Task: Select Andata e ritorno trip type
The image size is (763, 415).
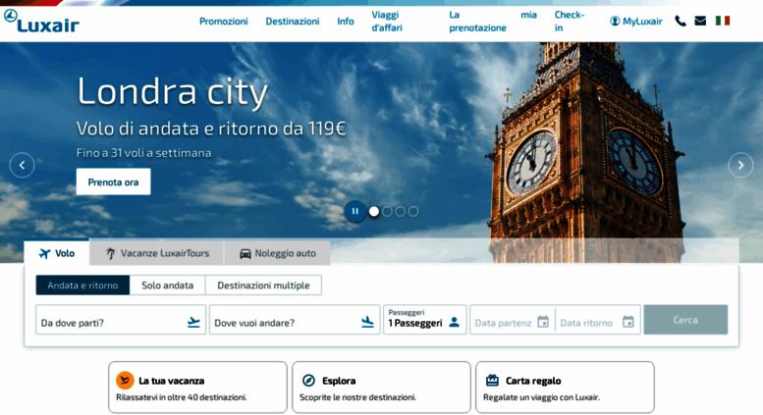Action: 82,285
